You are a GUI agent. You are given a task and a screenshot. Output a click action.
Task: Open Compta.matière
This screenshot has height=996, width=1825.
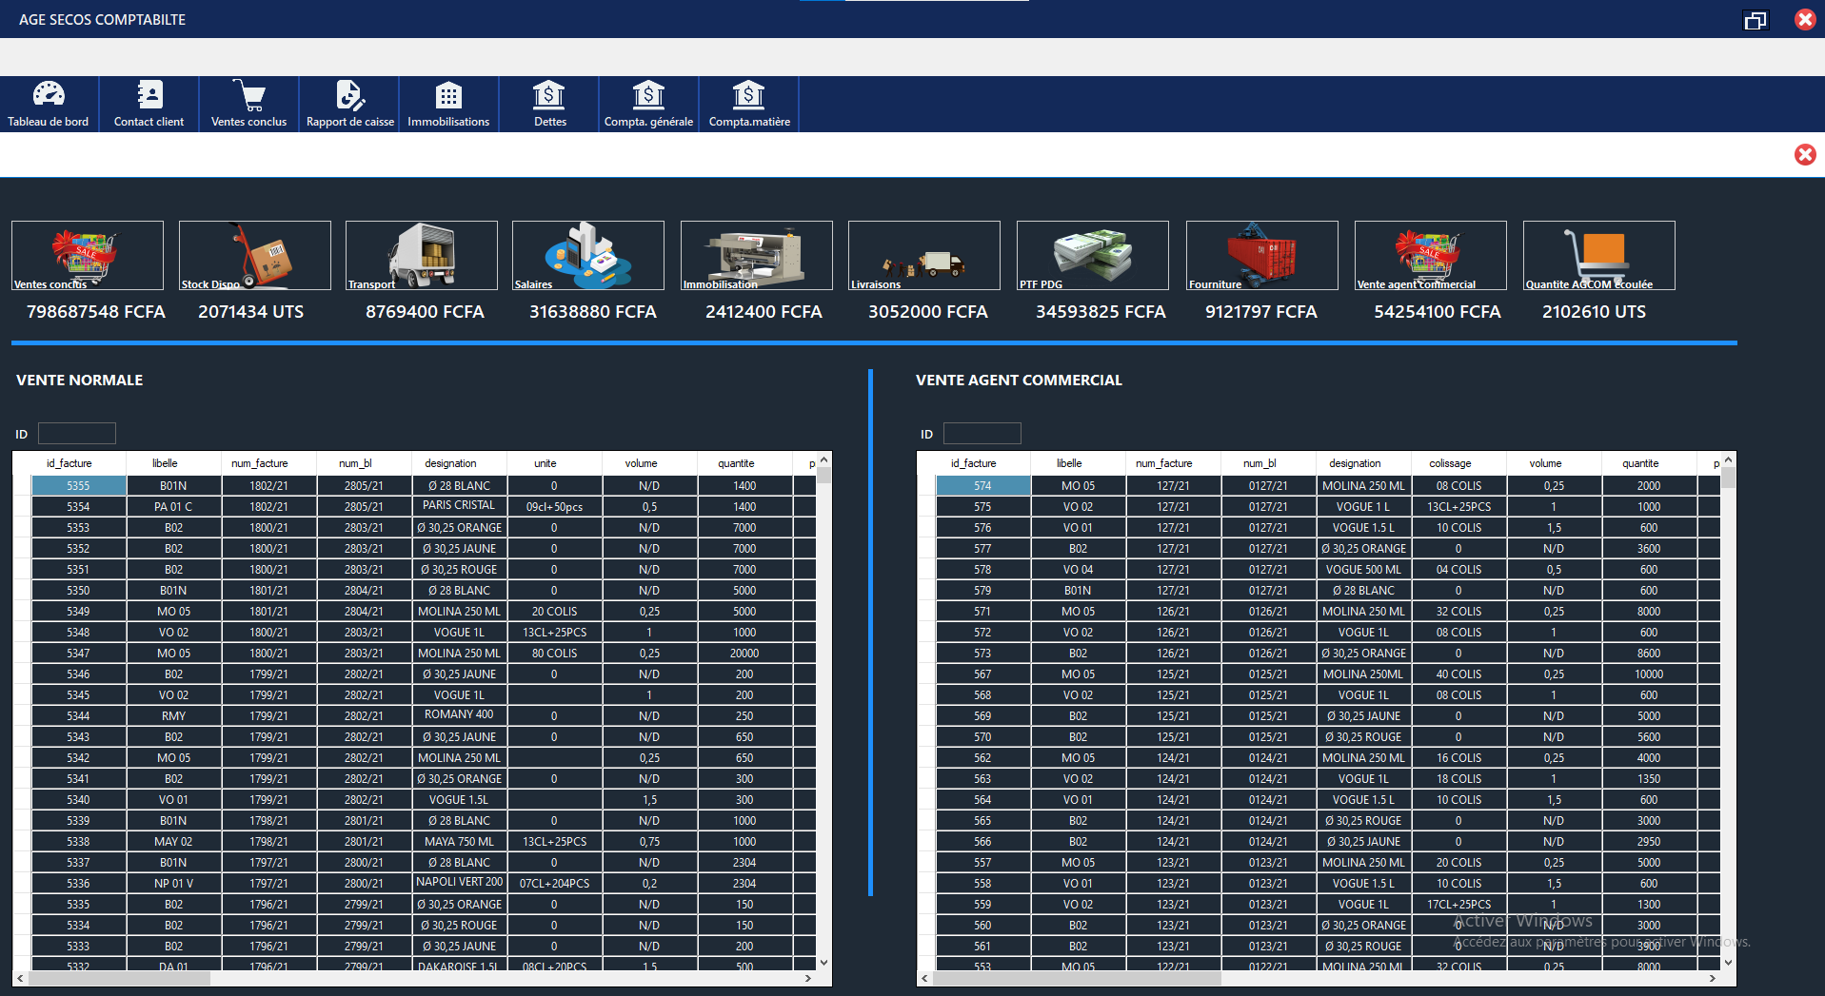(x=749, y=104)
